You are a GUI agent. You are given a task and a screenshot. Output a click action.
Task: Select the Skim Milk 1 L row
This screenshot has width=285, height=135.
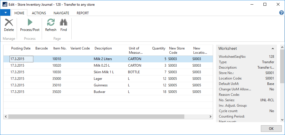tap(104, 72)
